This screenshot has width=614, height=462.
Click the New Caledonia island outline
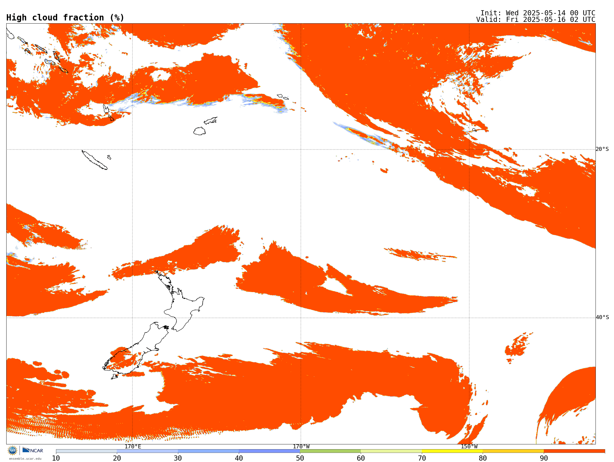pos(94,160)
